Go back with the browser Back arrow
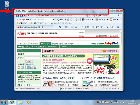140x105 pixels. [x=17, y=15]
